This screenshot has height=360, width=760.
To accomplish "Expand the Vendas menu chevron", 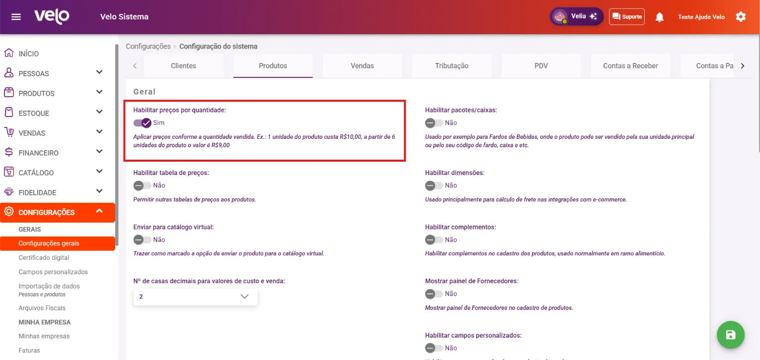I will pos(99,132).
